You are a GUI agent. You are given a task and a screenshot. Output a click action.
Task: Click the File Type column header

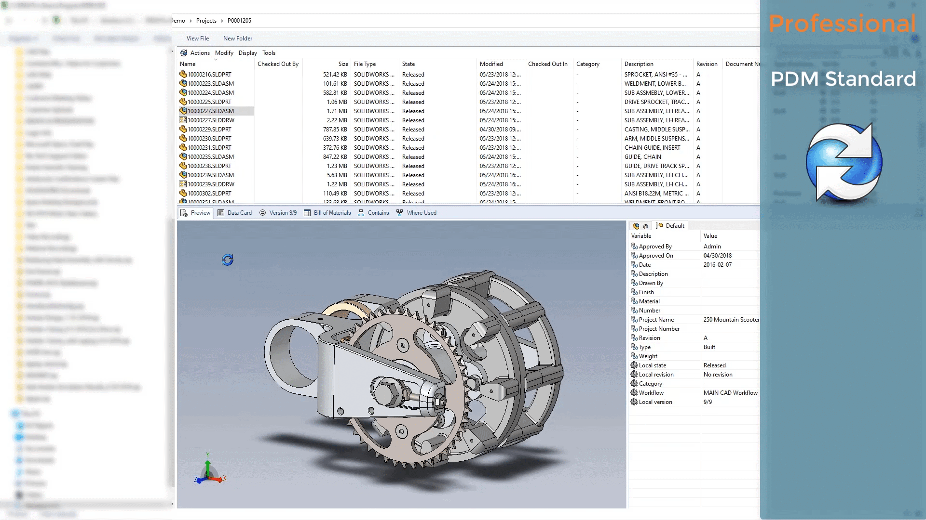pyautogui.click(x=375, y=64)
